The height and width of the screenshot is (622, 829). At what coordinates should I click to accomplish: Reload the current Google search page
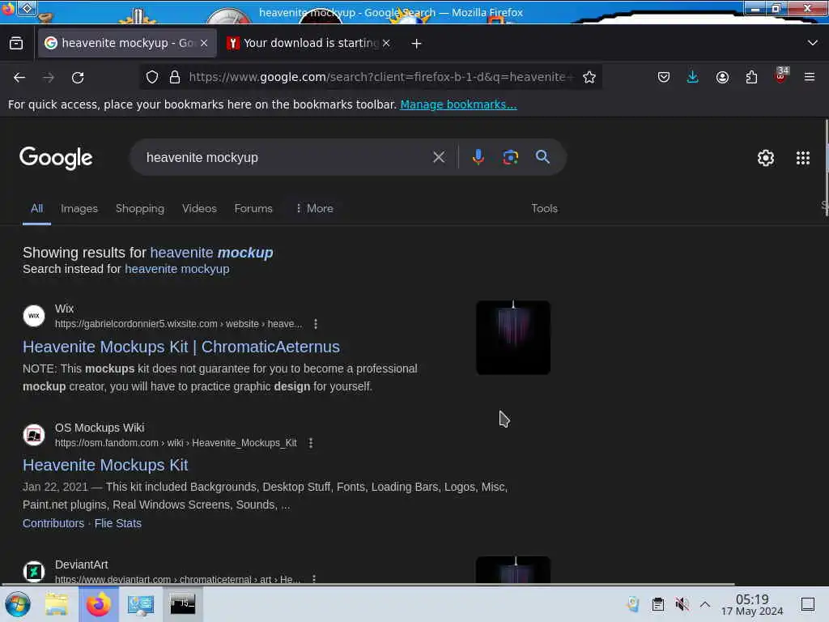[78, 77]
